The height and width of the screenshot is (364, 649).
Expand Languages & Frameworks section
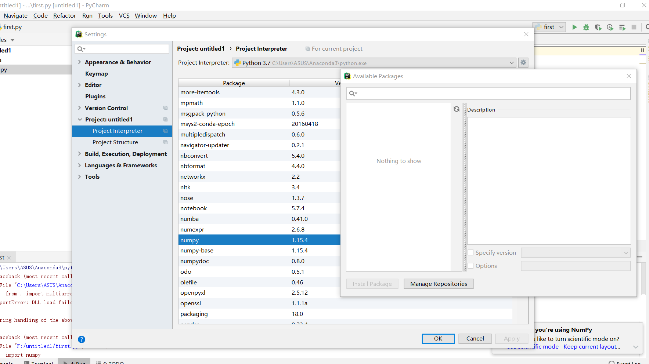click(x=79, y=165)
